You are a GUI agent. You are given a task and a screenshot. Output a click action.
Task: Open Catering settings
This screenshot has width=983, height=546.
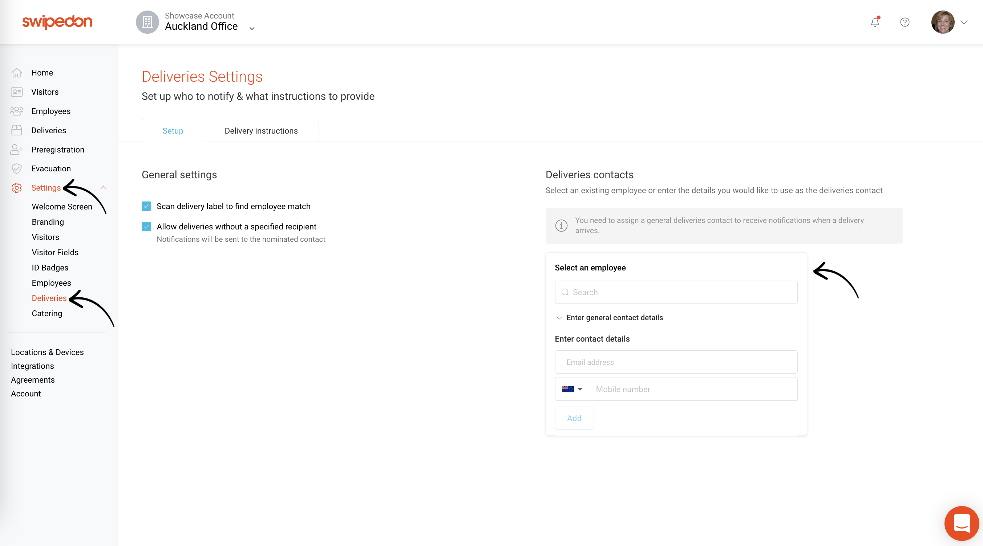click(46, 313)
